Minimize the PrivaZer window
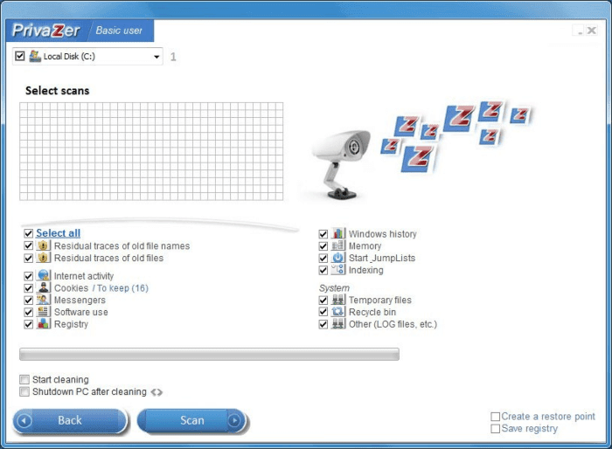The image size is (612, 449). click(579, 31)
